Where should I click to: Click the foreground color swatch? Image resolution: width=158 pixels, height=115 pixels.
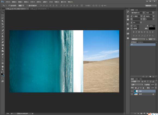point(2,74)
